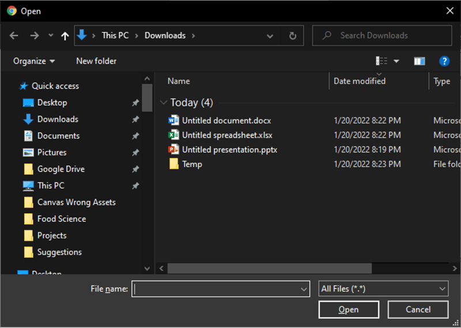
Task: Create a New folder
Action: click(96, 61)
